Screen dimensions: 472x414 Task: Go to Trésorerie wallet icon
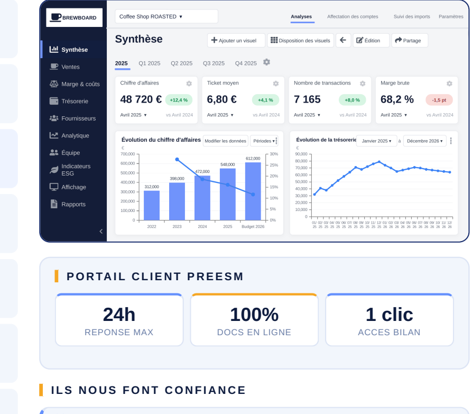54,101
